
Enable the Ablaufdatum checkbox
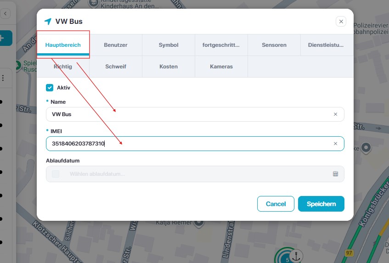[56, 174]
